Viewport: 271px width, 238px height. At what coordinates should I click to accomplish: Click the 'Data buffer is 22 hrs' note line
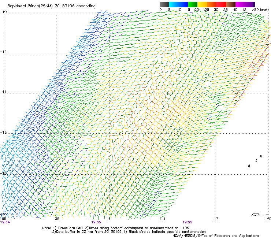[x=129, y=232]
